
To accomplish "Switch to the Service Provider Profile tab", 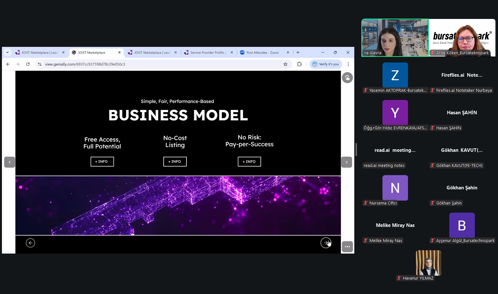I will (207, 53).
